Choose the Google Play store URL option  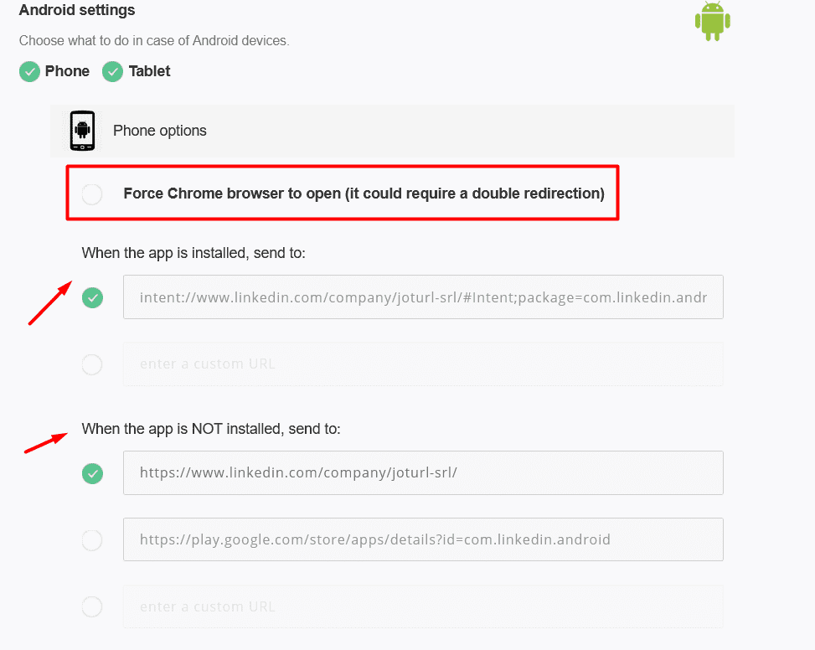[x=92, y=539]
